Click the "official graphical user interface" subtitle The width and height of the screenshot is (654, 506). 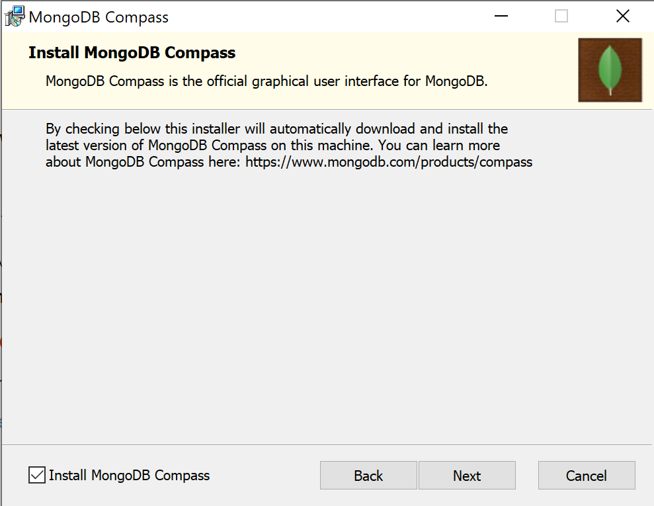tap(266, 81)
